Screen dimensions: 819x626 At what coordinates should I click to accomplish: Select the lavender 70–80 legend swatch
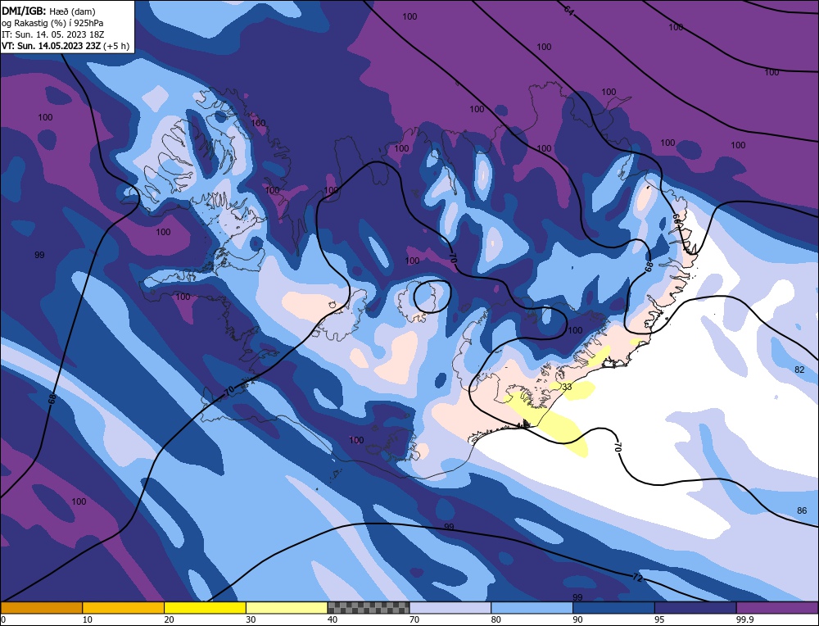450,607
